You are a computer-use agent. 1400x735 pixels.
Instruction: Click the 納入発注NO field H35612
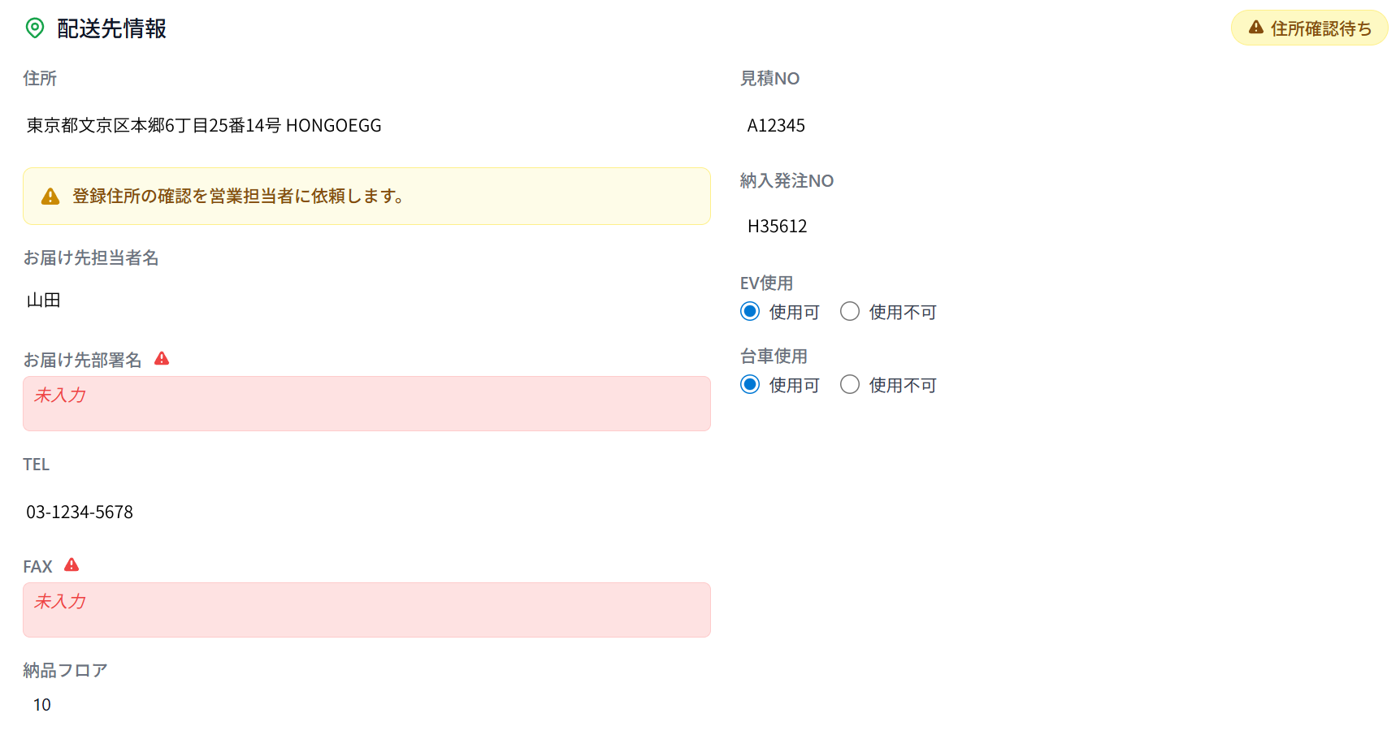pyautogui.click(x=777, y=227)
